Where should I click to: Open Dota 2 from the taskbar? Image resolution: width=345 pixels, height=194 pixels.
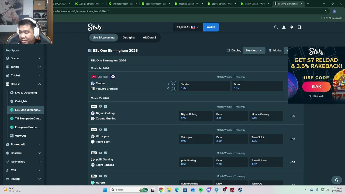232,190
